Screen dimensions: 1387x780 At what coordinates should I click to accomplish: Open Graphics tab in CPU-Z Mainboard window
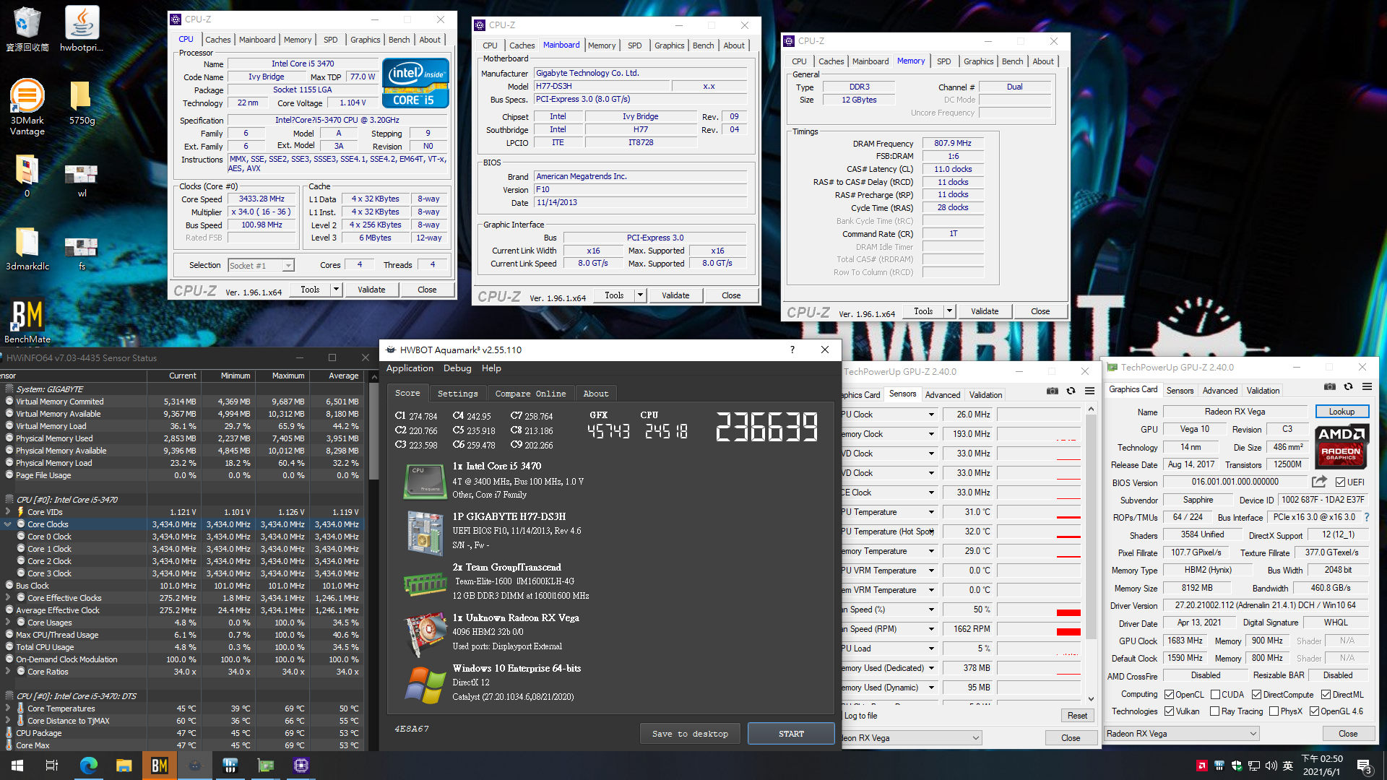(669, 45)
